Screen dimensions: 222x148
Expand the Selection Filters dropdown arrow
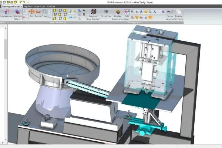point(20,19)
